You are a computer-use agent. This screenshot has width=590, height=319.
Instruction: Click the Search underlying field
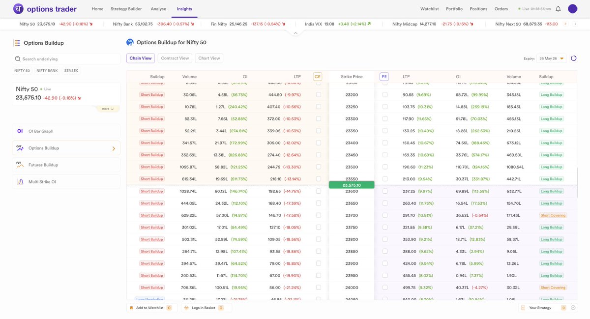(x=66, y=59)
